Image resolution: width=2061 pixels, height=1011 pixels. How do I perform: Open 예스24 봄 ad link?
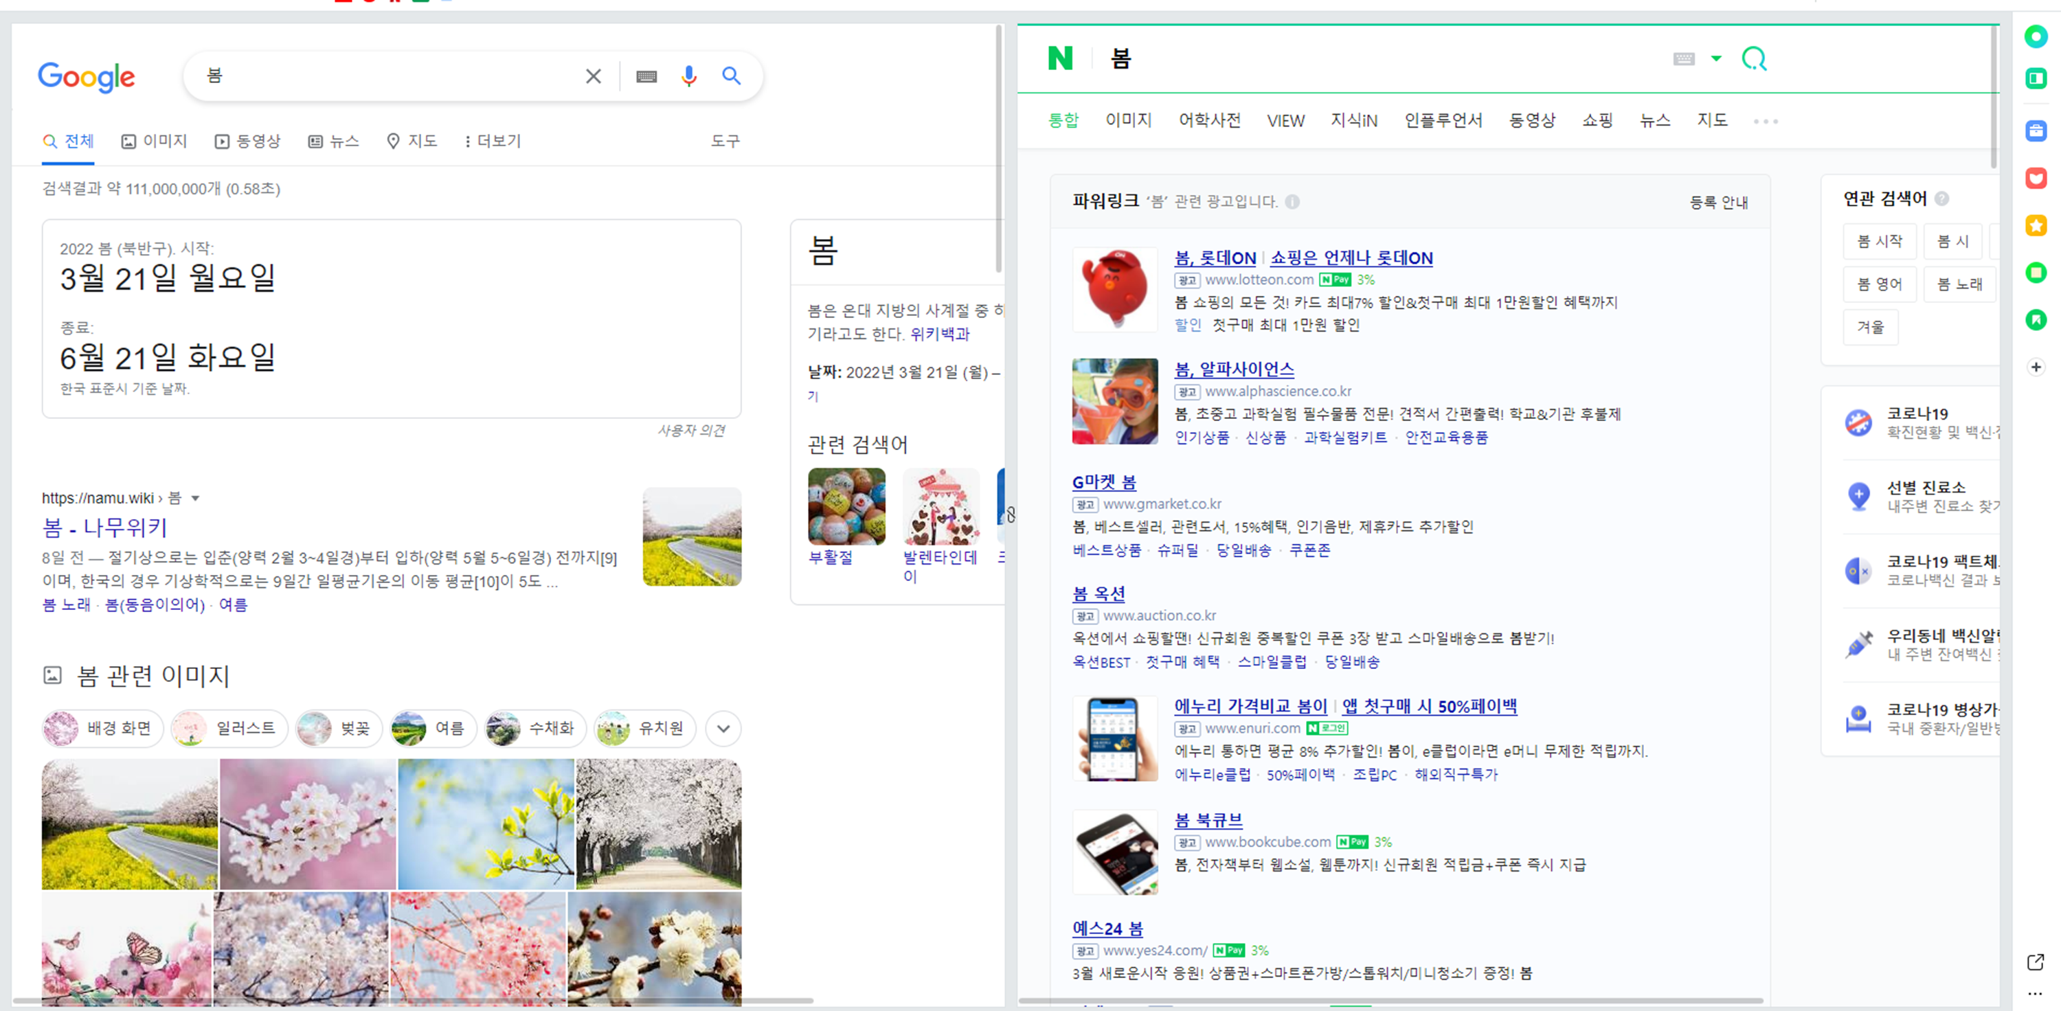[x=1107, y=929]
